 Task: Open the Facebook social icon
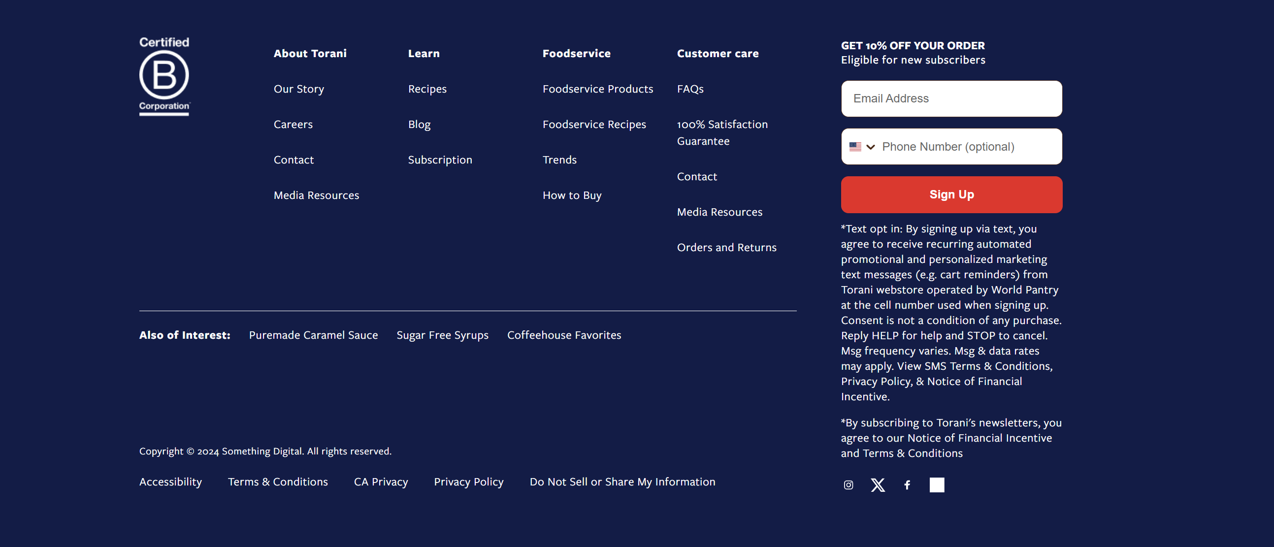click(x=907, y=484)
